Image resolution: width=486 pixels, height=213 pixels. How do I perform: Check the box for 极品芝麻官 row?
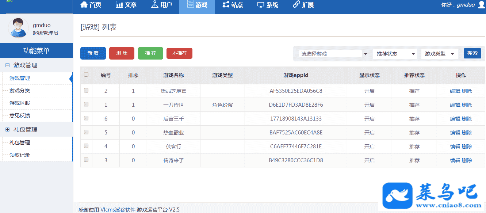[x=86, y=90]
